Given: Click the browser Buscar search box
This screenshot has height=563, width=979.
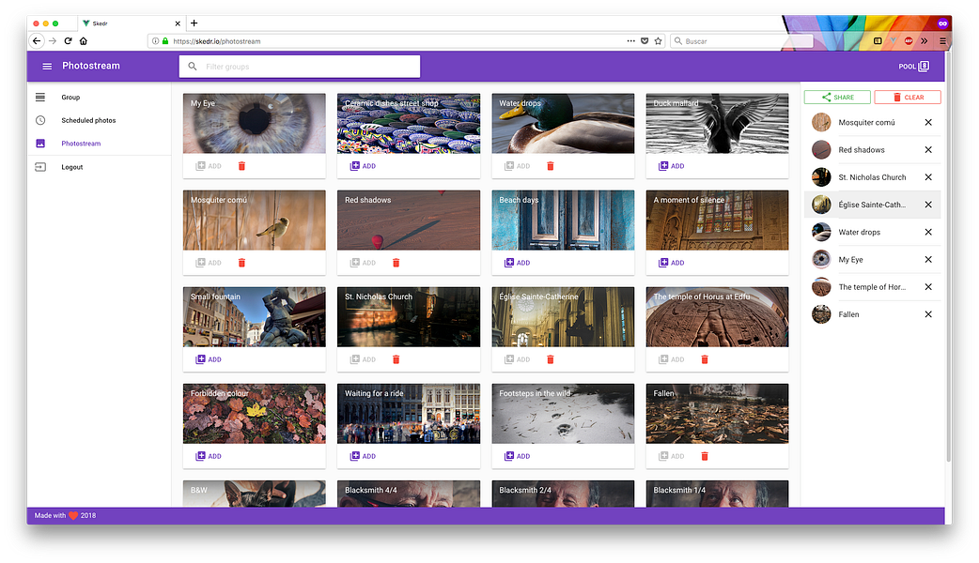Looking at the screenshot, I should point(741,41).
